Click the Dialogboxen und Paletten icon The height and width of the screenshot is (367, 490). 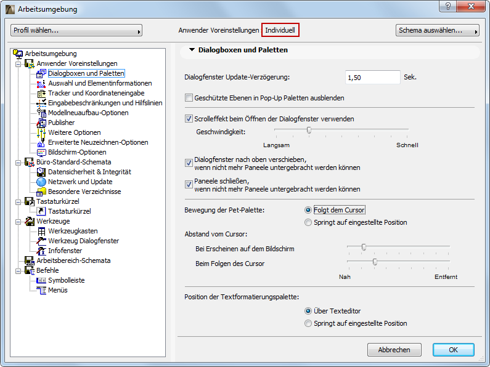(41, 74)
